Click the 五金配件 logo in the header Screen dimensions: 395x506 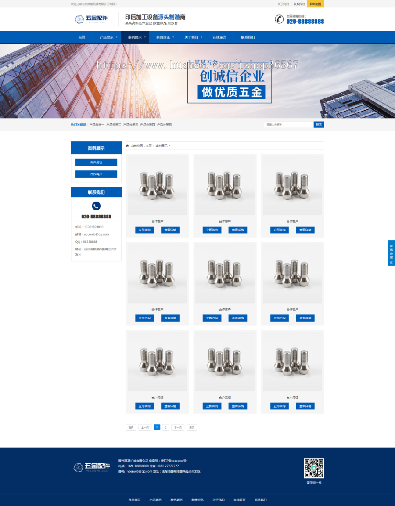pyautogui.click(x=91, y=19)
